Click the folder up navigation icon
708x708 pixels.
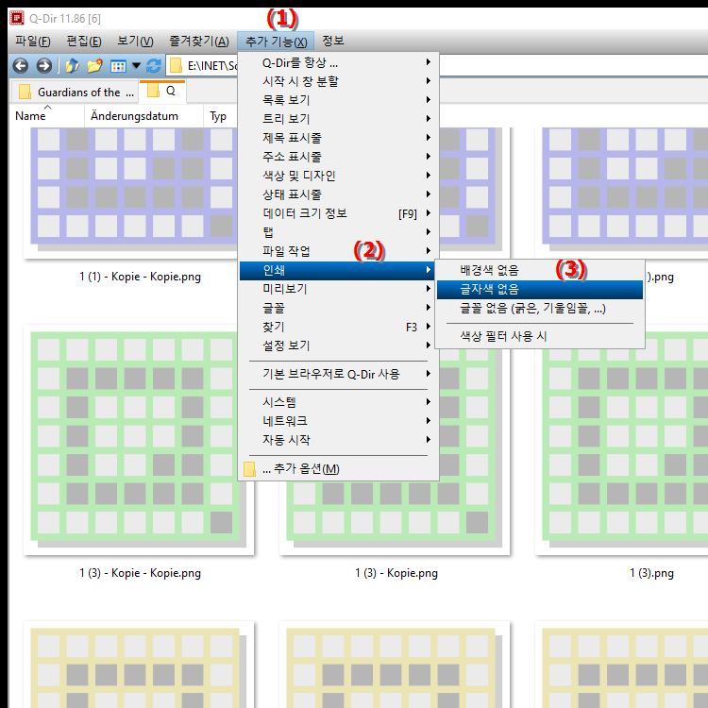click(x=73, y=66)
